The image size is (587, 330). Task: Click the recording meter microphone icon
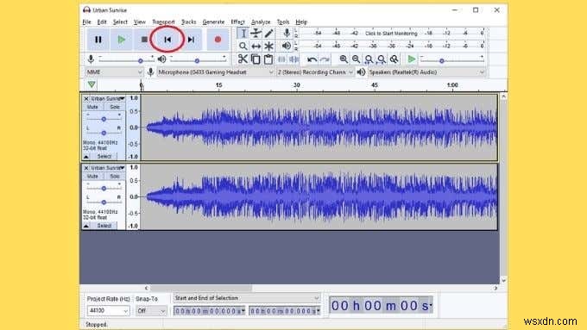[287, 33]
